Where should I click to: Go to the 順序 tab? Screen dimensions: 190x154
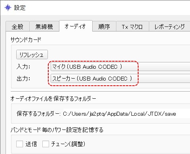coord(104,26)
